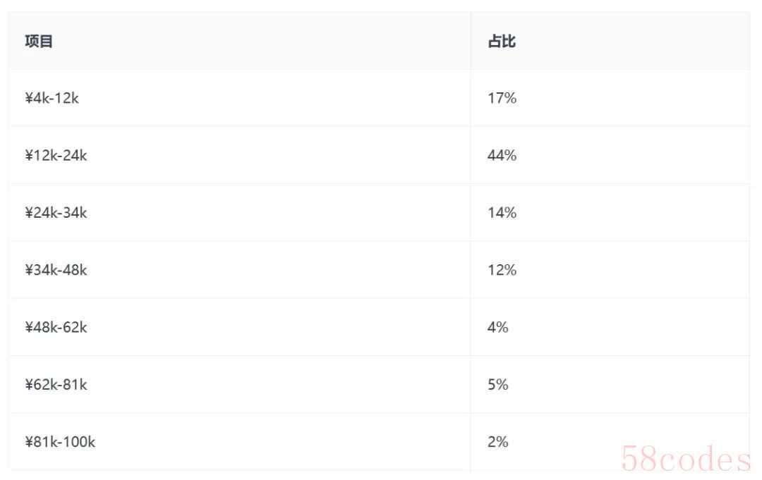Click the 2% percentage cell
Screen dimensions: 762x480
point(497,443)
